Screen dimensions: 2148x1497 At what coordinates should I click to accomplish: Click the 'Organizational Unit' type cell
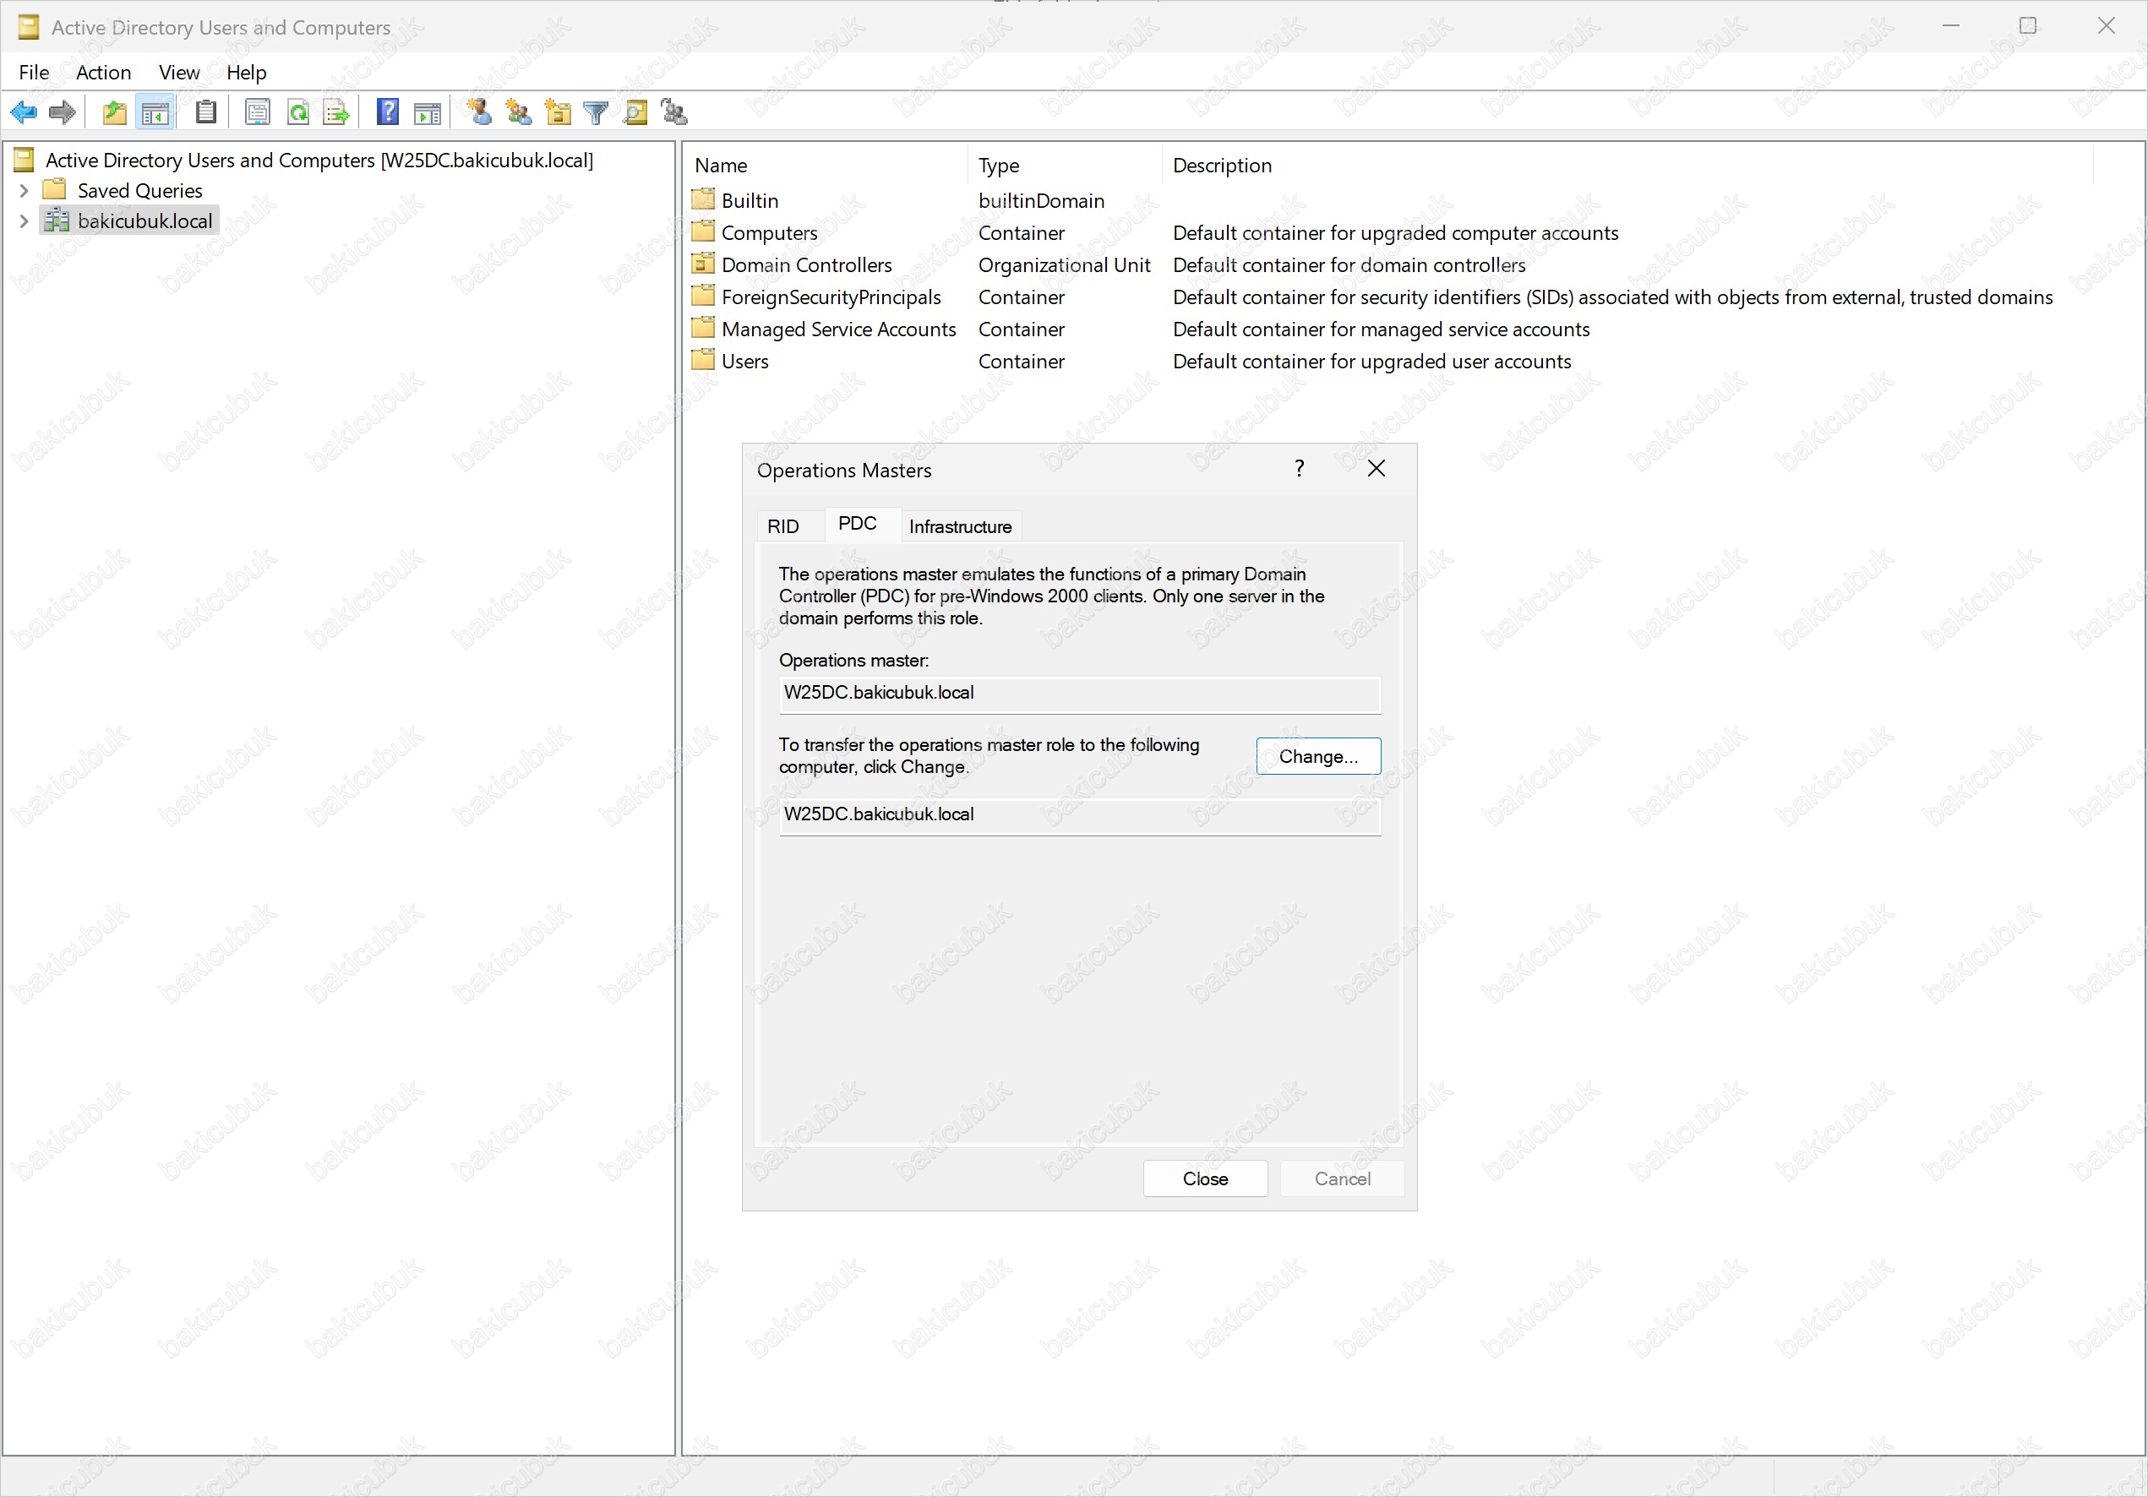[x=1064, y=264]
